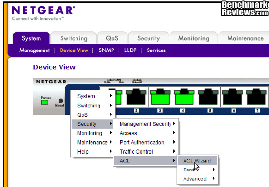
Task: Click port 2 icon in Device View
Action: click(136, 97)
